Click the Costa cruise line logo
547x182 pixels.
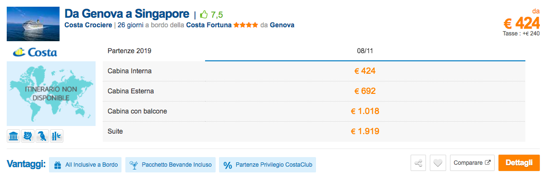pos(35,52)
